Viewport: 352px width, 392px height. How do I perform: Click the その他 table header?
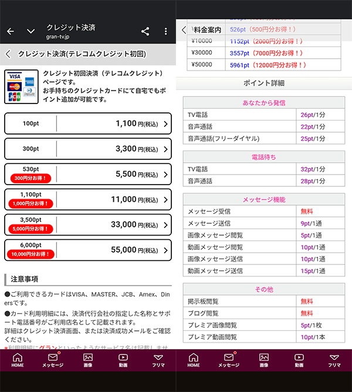pyautogui.click(x=264, y=290)
